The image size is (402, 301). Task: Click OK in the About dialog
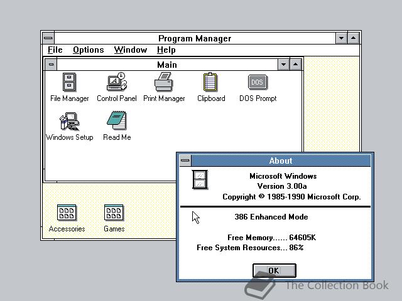pos(274,270)
